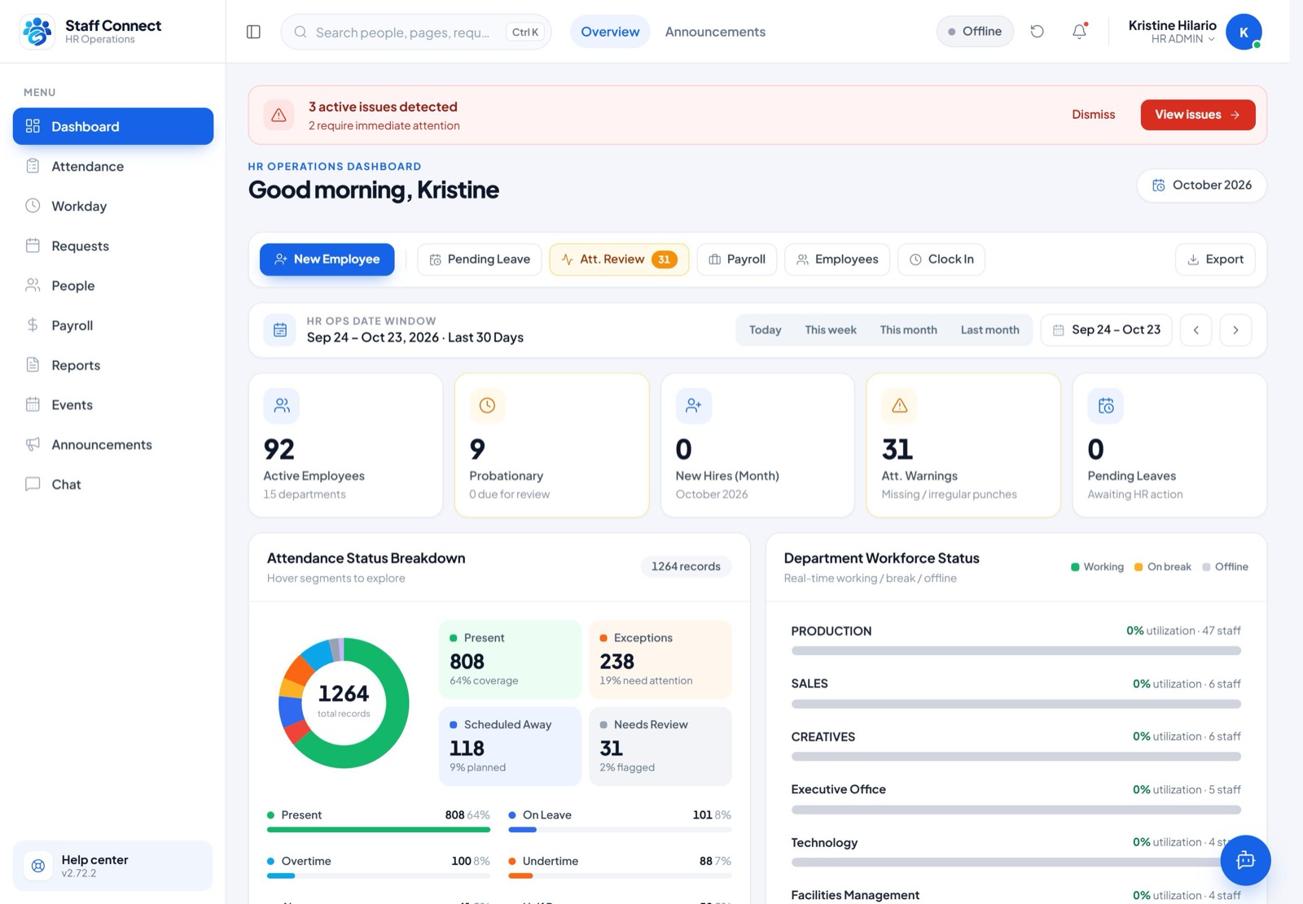Click the refresh icon in header
Image resolution: width=1303 pixels, height=904 pixels.
click(1037, 32)
